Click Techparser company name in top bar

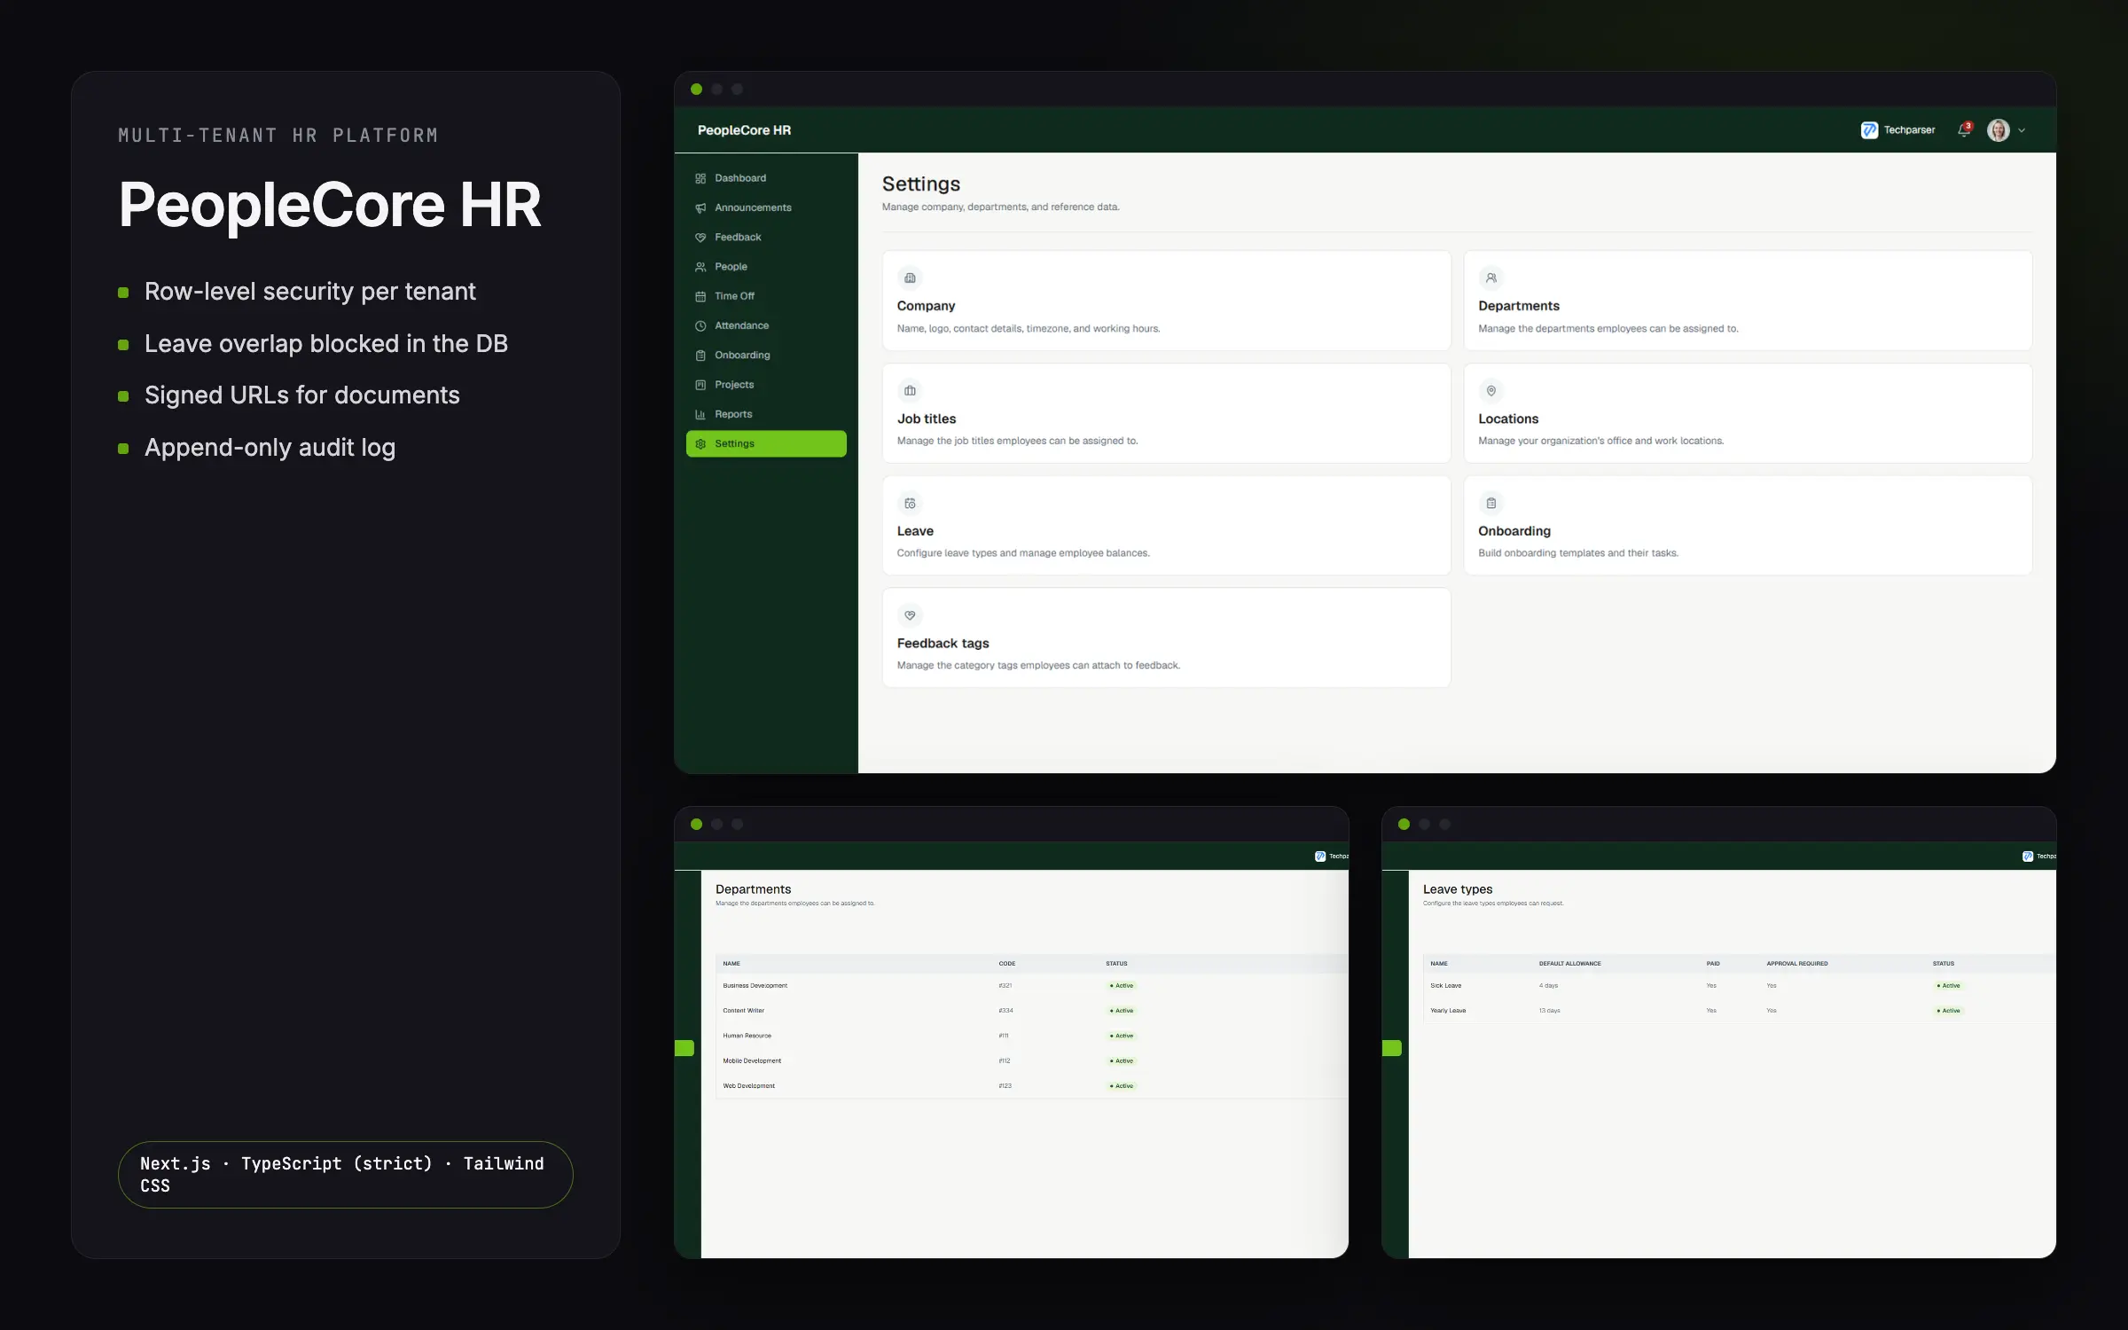coord(1909,130)
